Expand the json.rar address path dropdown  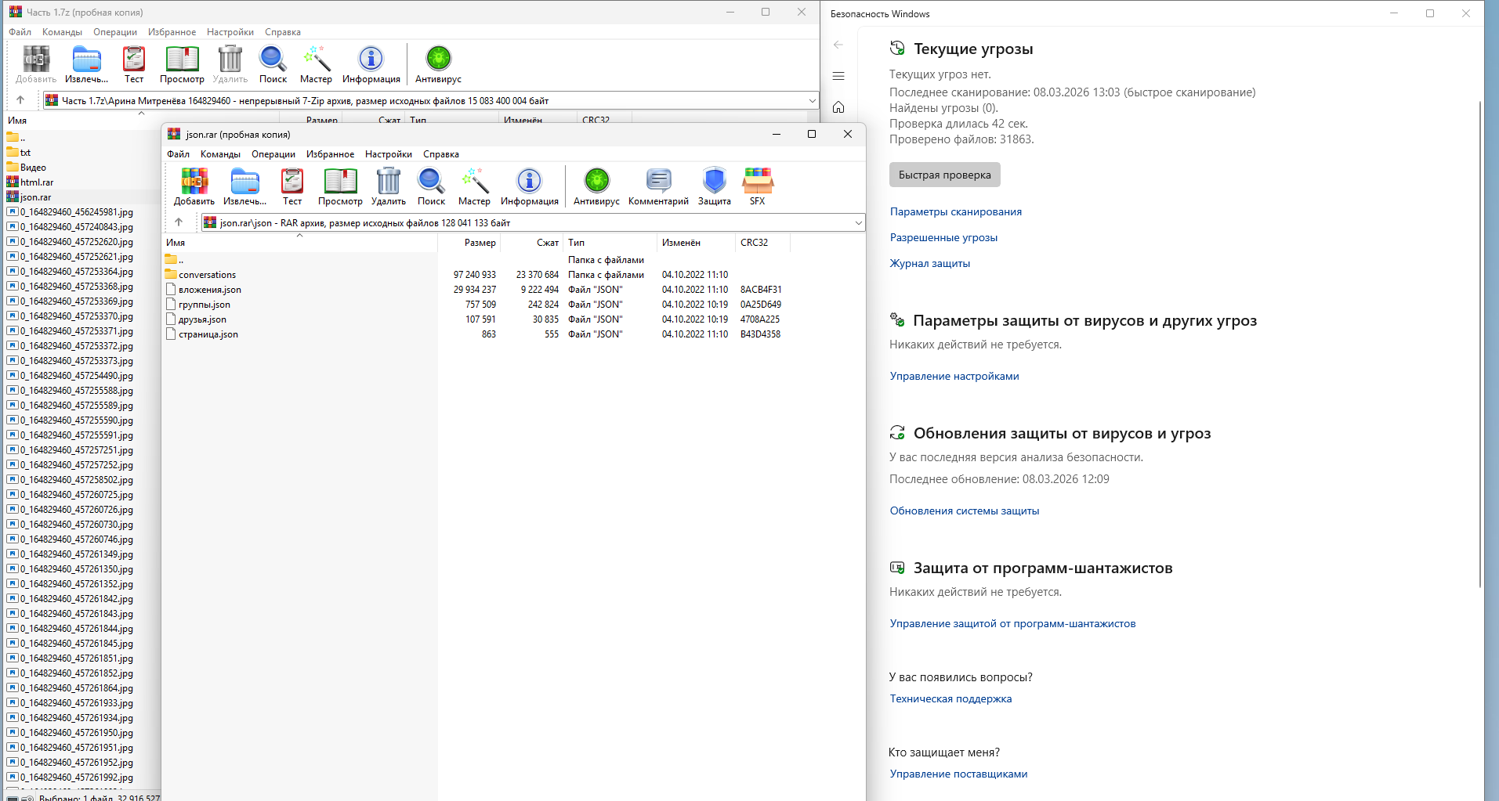858,223
